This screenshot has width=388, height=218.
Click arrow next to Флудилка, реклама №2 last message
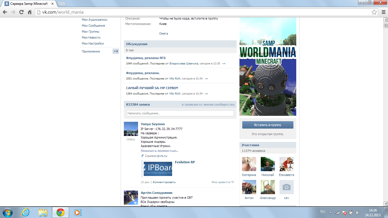pos(224,64)
